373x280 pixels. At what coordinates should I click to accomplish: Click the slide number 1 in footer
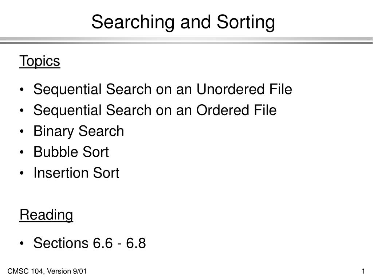(363, 271)
